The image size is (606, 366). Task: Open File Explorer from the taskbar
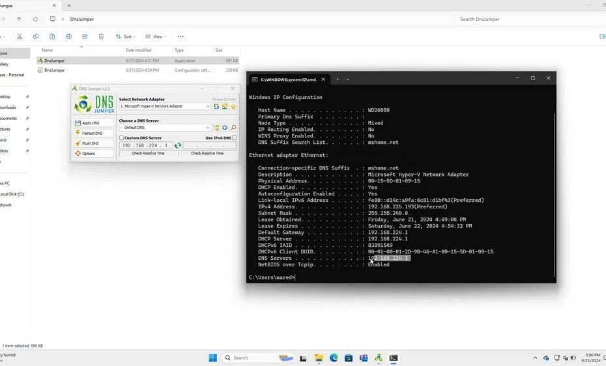coord(319,358)
